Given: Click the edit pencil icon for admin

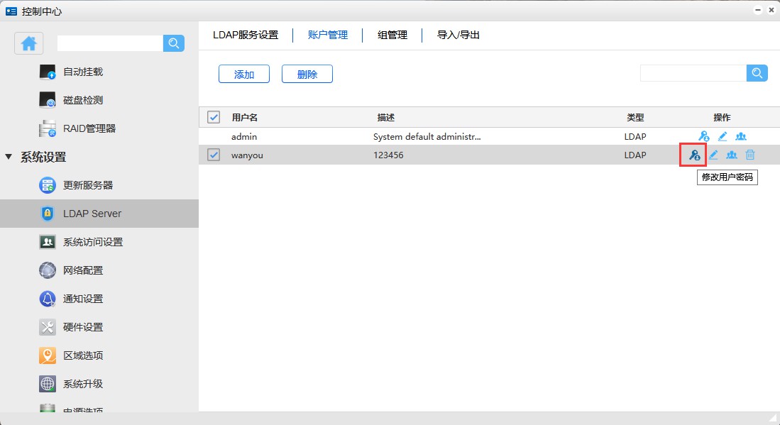Looking at the screenshot, I should click(x=723, y=136).
